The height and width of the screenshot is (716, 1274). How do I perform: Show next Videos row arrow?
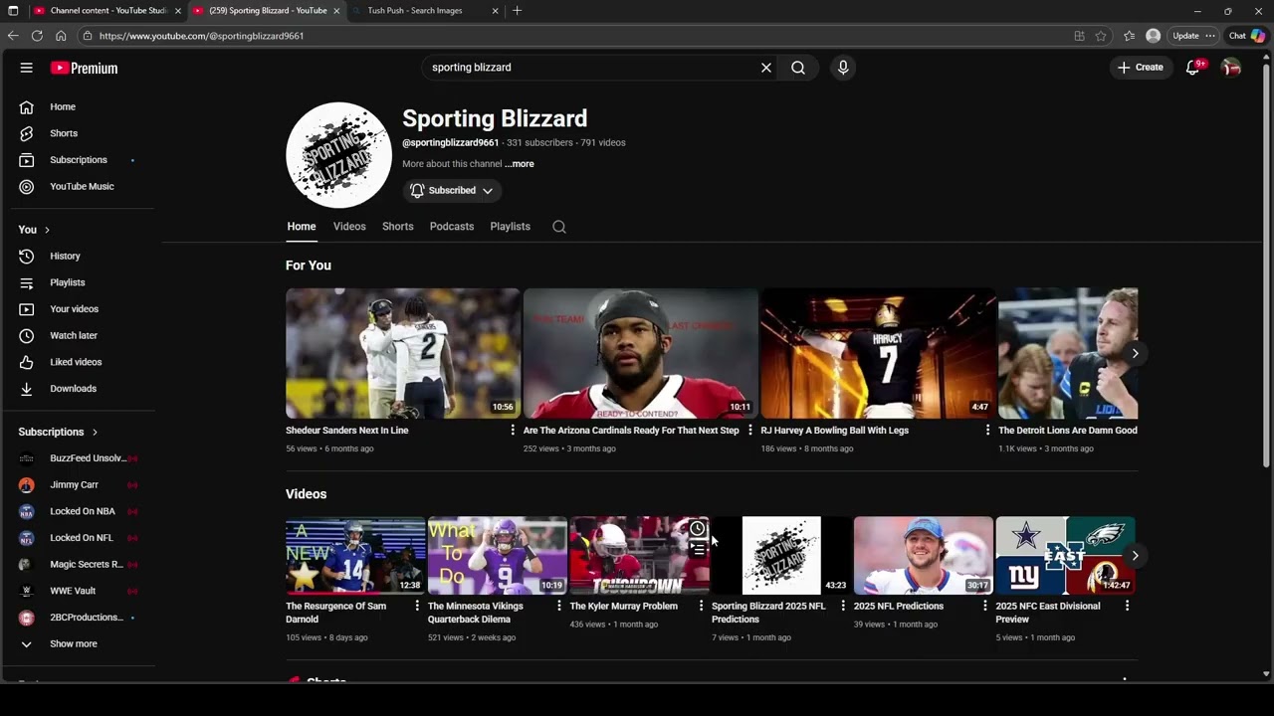pyautogui.click(x=1135, y=556)
